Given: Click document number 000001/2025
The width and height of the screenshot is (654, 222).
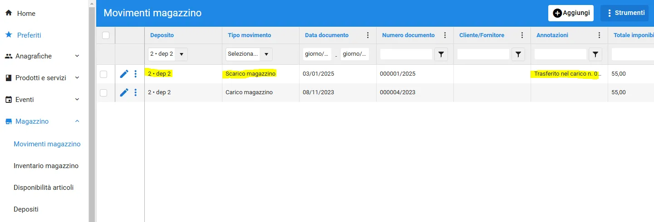Looking at the screenshot, I should [398, 74].
